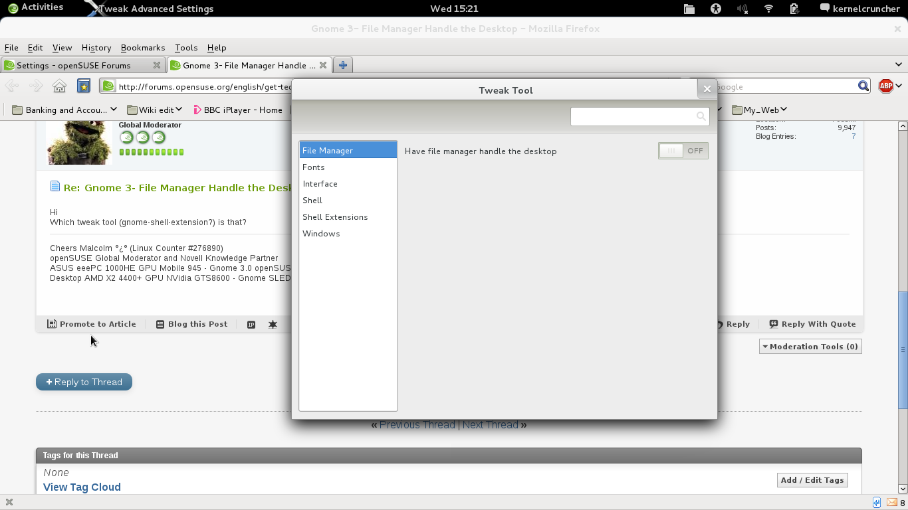Viewport: 908px width, 510px height.
Task: Open clock Wed 15:21 calendar
Action: (454, 9)
